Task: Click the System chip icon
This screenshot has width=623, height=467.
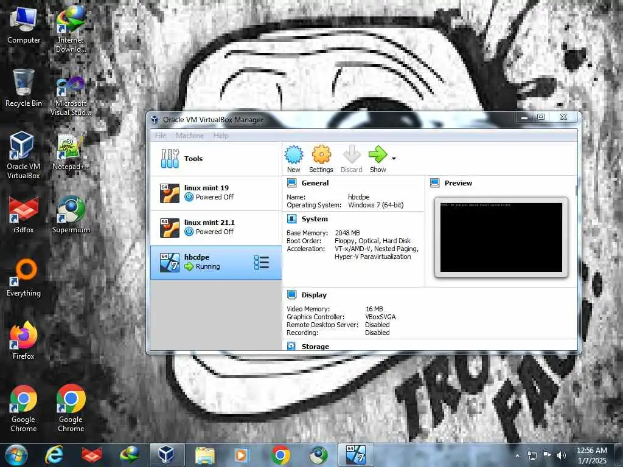Action: [x=292, y=219]
